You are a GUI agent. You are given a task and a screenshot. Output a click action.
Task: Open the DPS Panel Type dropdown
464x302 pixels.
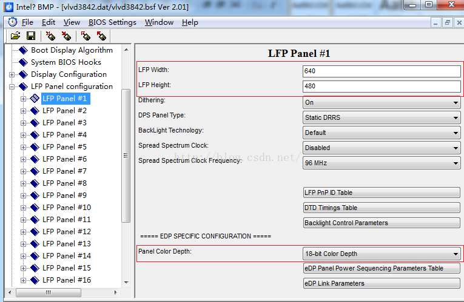[x=382, y=117]
